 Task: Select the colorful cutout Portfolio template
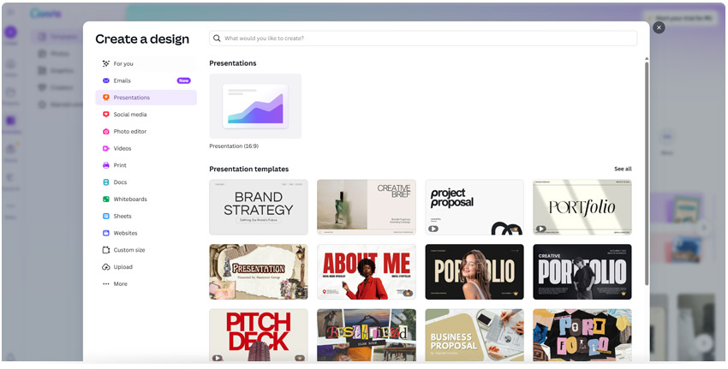(582, 335)
